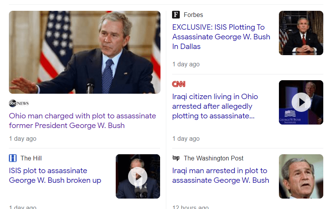The height and width of the screenshot is (209, 336).
Task: Open "Iraqi man arrested in plot" headline
Action: tap(220, 175)
